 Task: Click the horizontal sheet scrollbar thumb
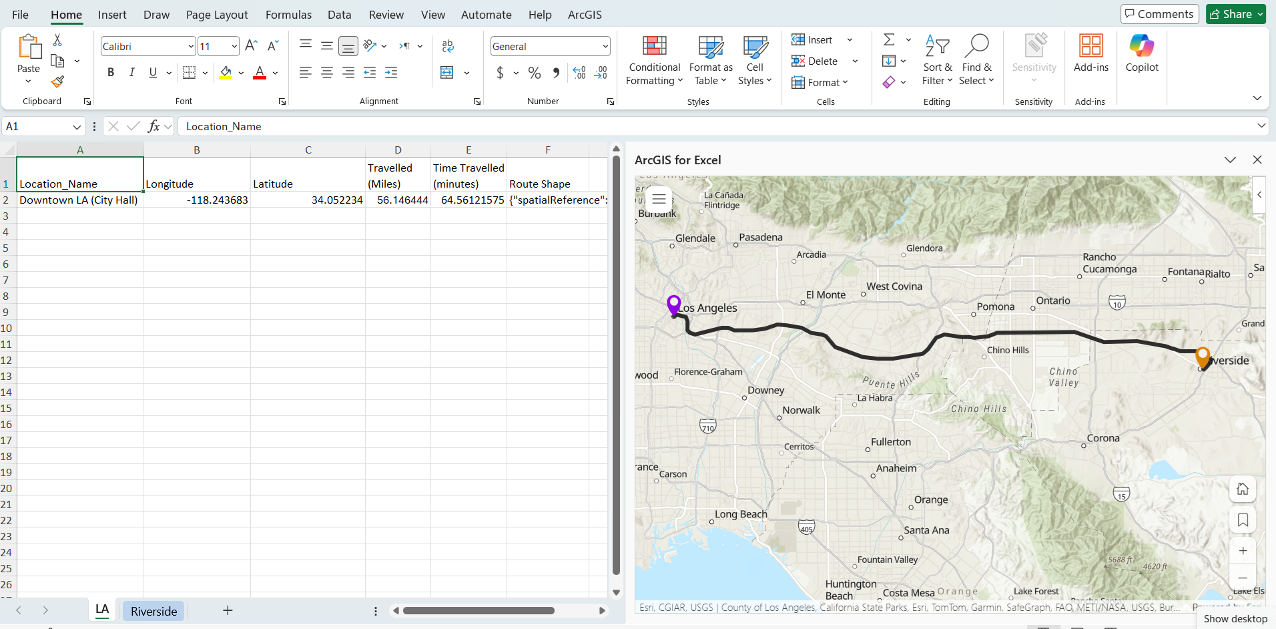(x=478, y=610)
